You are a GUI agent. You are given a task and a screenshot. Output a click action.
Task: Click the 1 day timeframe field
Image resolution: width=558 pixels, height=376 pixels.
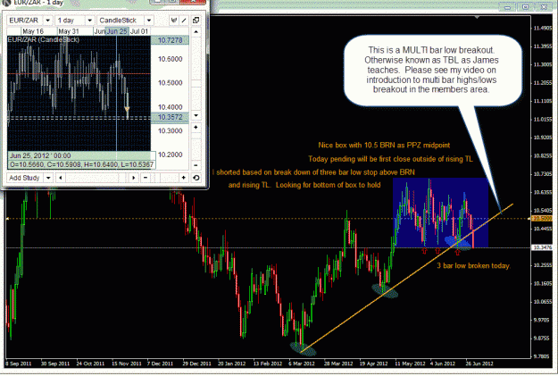71,21
